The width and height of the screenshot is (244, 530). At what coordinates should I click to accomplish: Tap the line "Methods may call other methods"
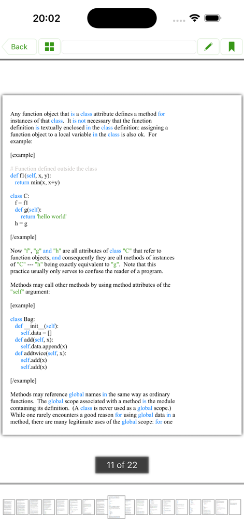tap(90, 285)
